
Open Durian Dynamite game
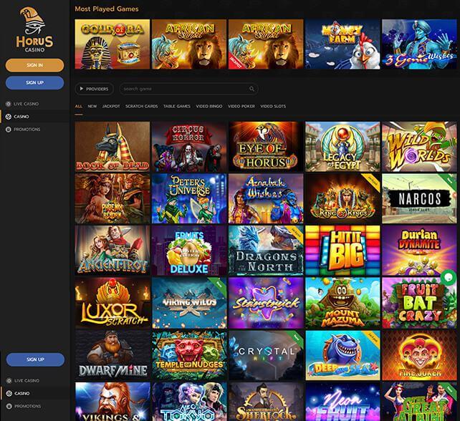click(419, 251)
